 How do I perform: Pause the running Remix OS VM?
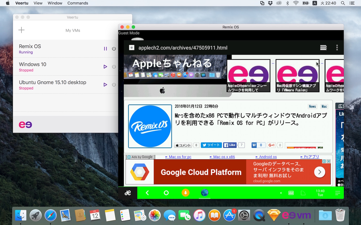coord(105,49)
